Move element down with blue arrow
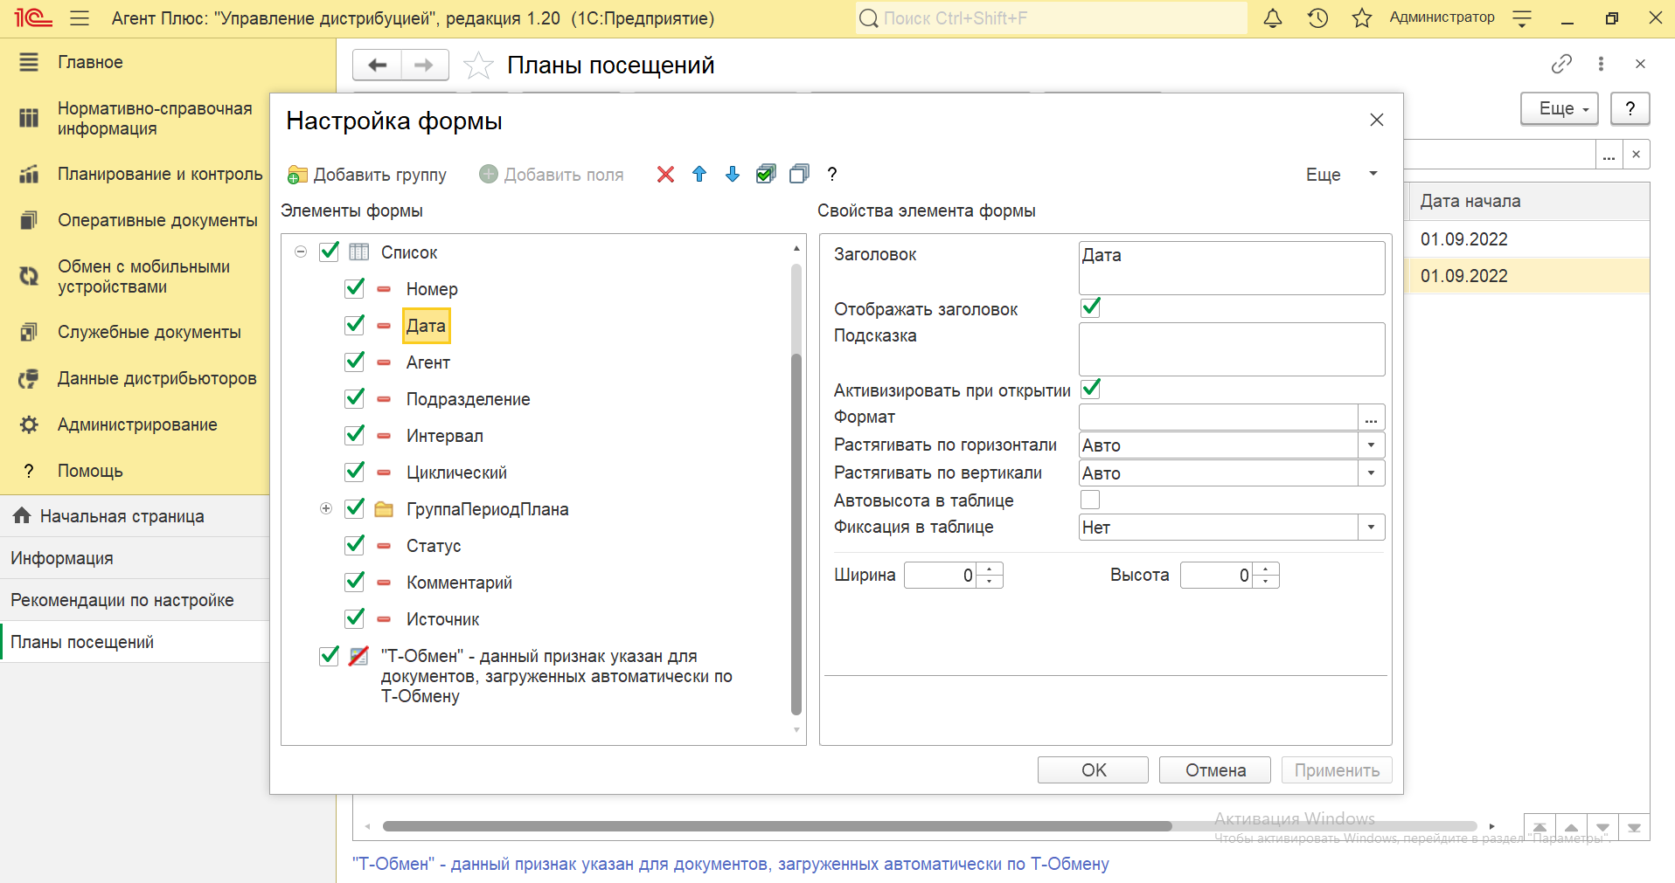The height and width of the screenshot is (883, 1675). coord(733,175)
